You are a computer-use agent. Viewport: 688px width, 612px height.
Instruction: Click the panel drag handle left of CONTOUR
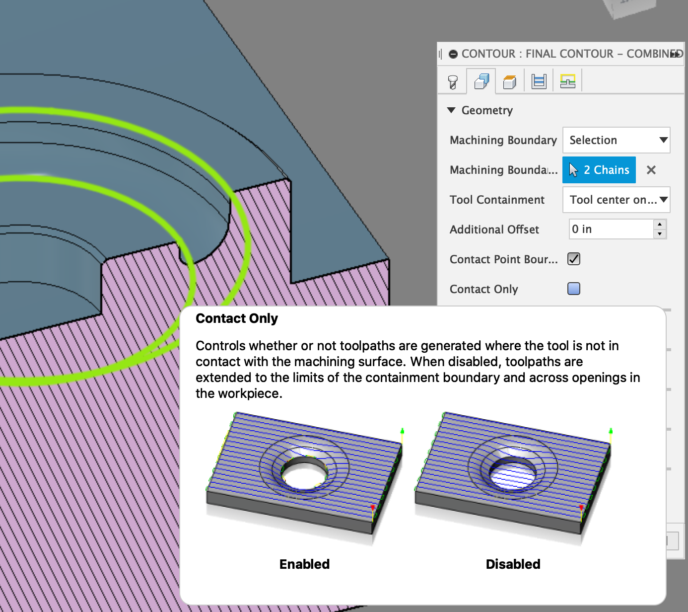pos(441,54)
